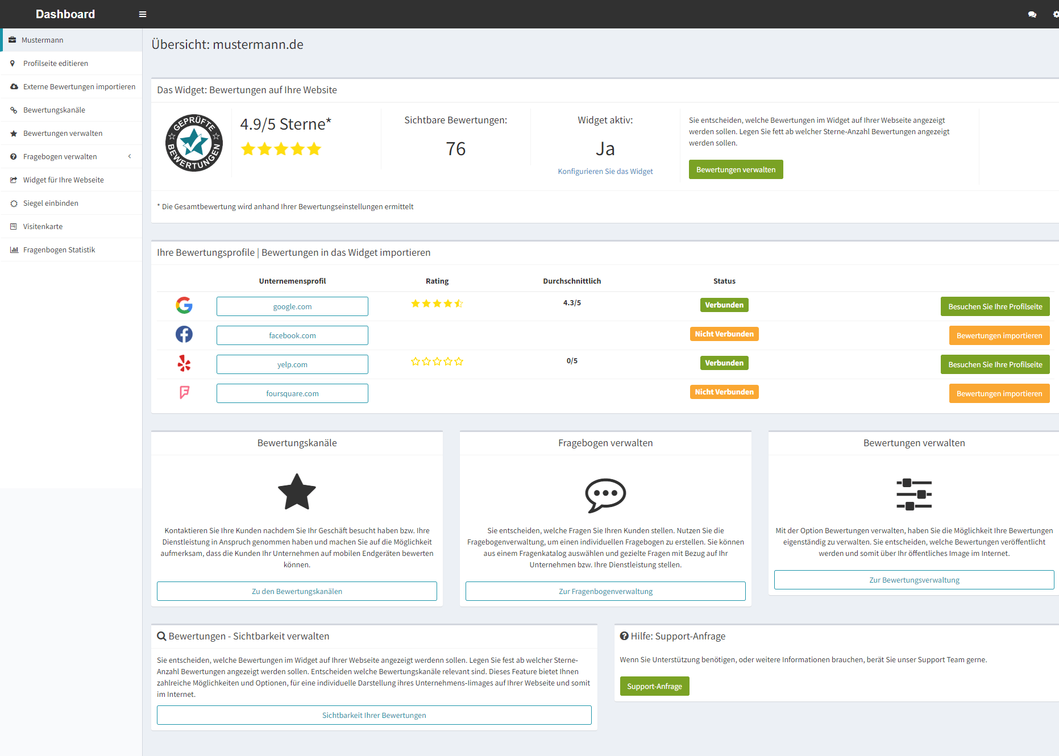
Task: Click the sliders Bewertungen verwalten icon
Action: pyautogui.click(x=913, y=494)
